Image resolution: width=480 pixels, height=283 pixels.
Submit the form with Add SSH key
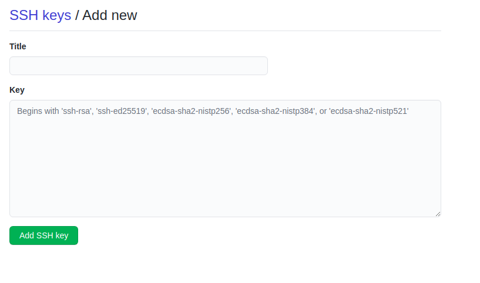[x=43, y=235]
